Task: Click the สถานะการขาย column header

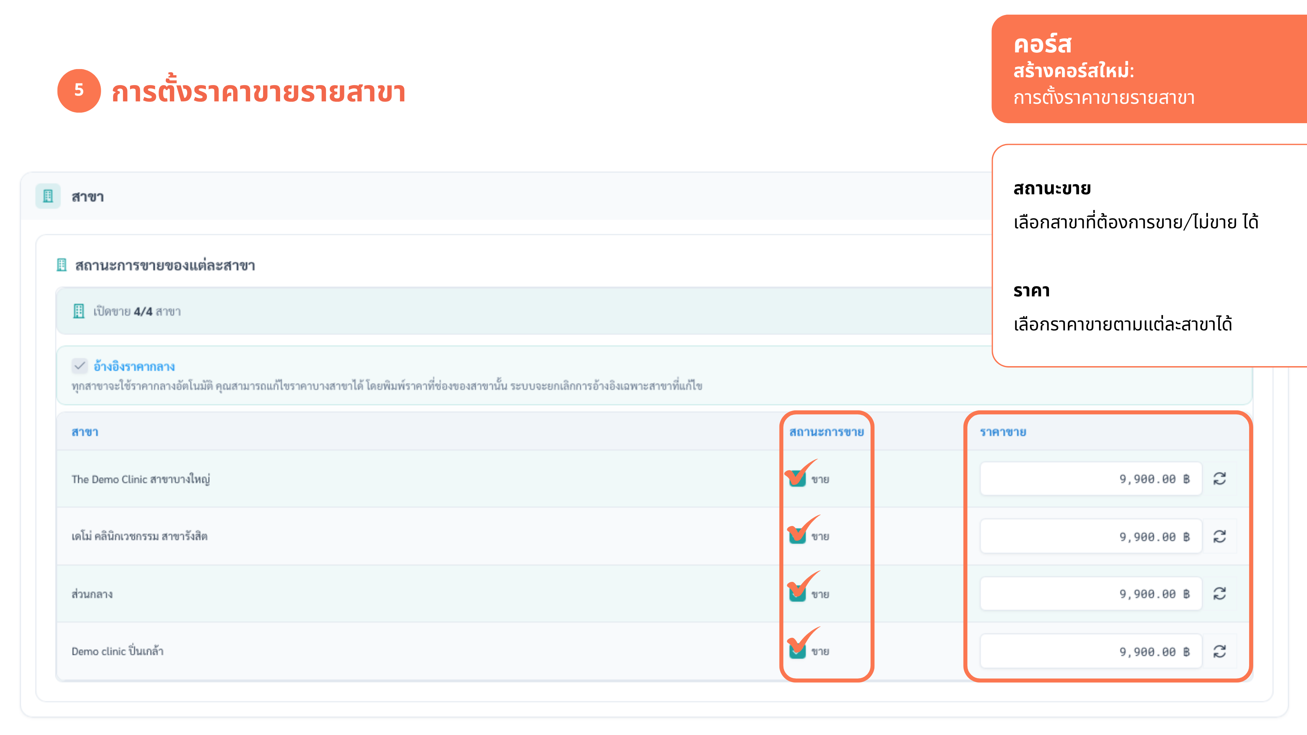Action: (x=826, y=432)
